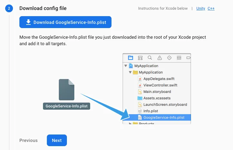Go to the Next step
233x150 pixels.
(57, 140)
